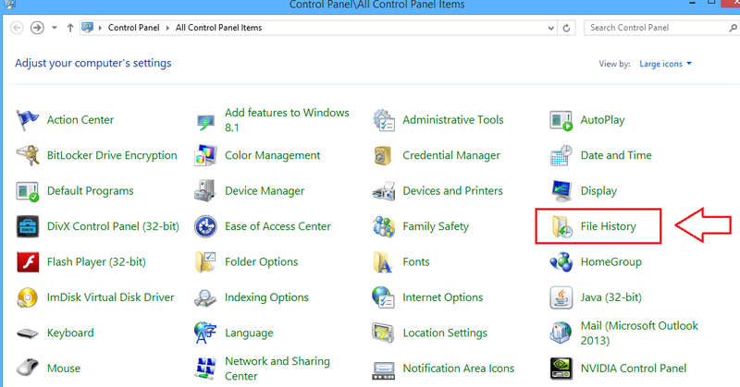Viewport: 740px width, 387px height.
Task: Click the Color Management icon
Action: tap(205, 155)
